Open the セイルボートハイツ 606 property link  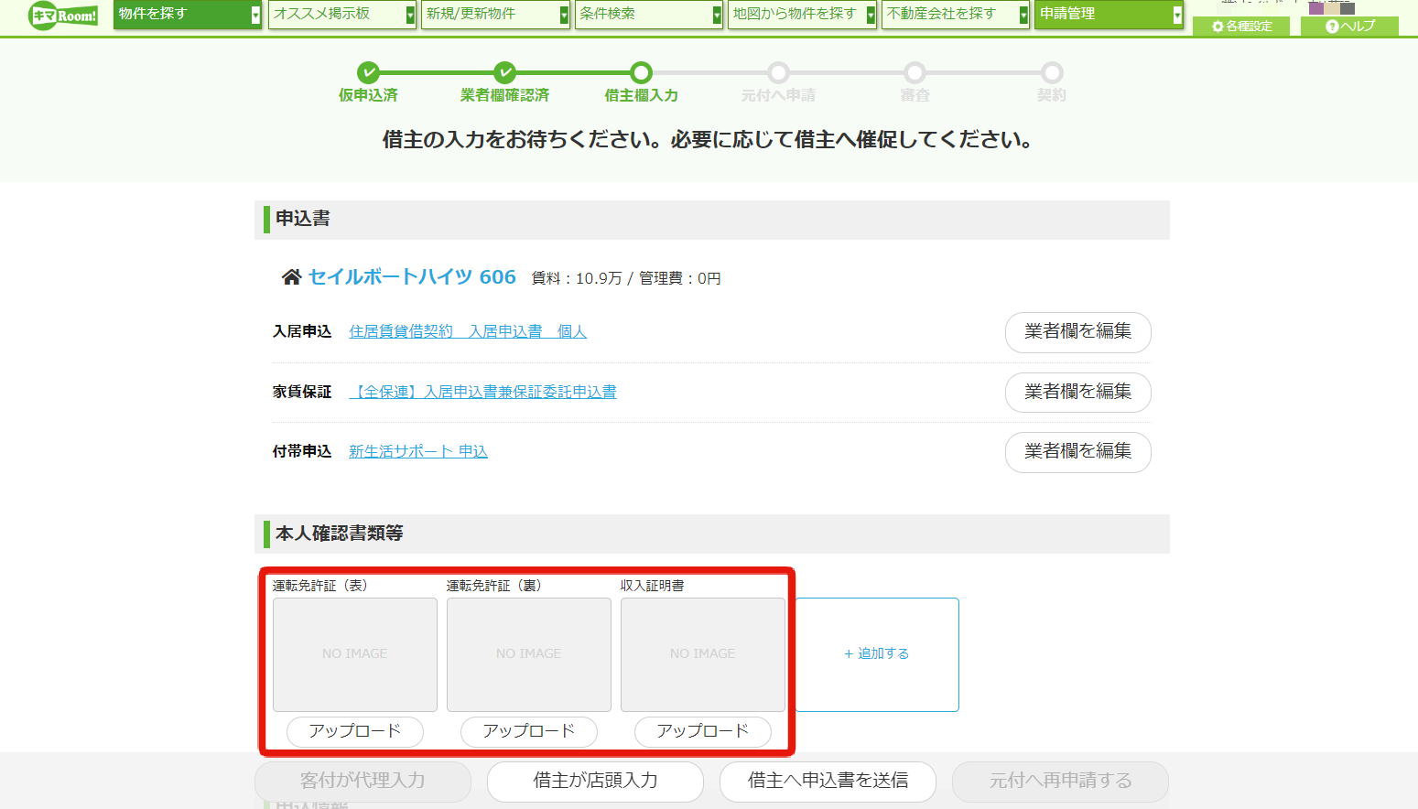(x=412, y=277)
